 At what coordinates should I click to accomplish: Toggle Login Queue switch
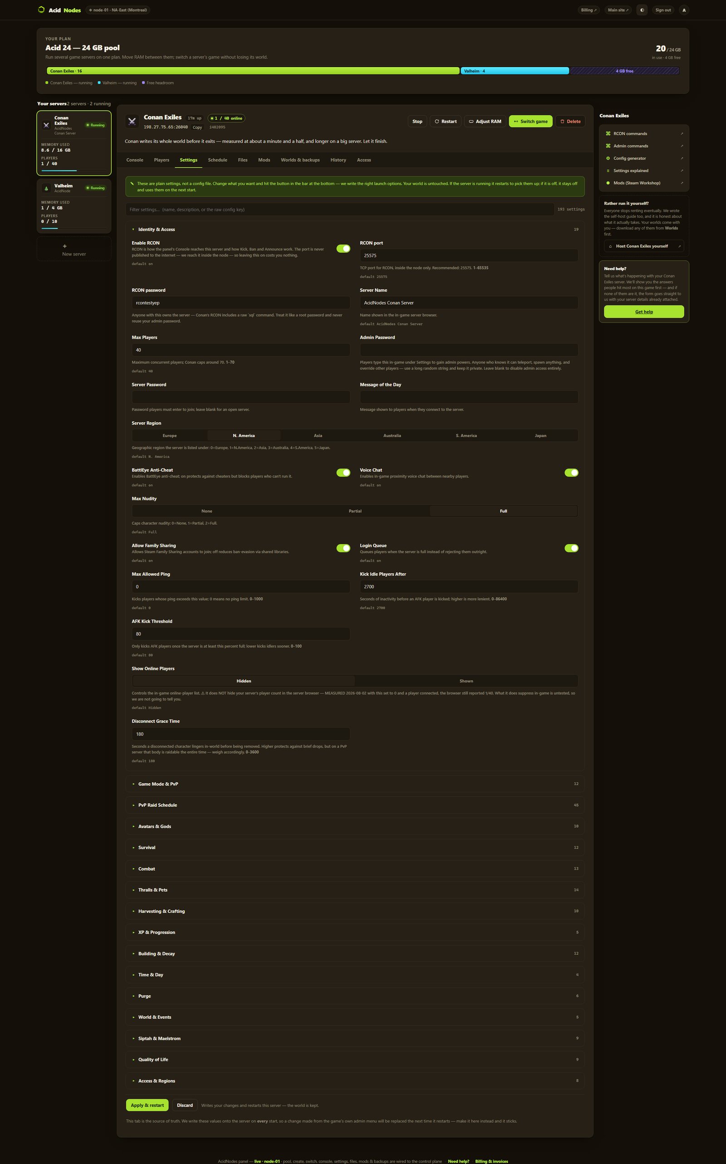pos(571,548)
